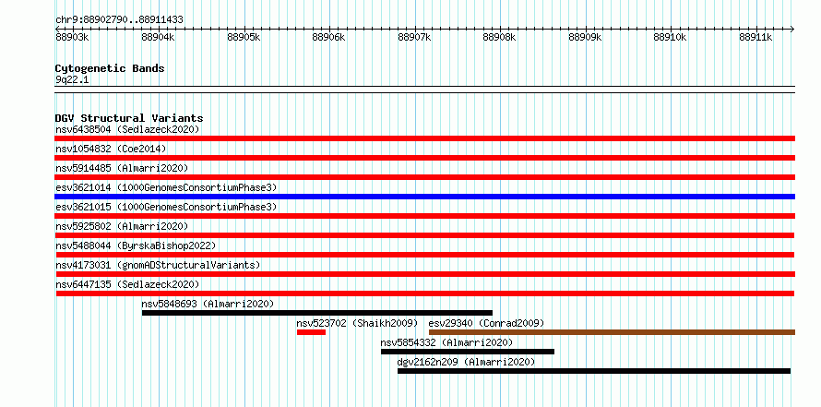Click the 88907k ruler tick label
821x407 pixels.
coord(414,37)
